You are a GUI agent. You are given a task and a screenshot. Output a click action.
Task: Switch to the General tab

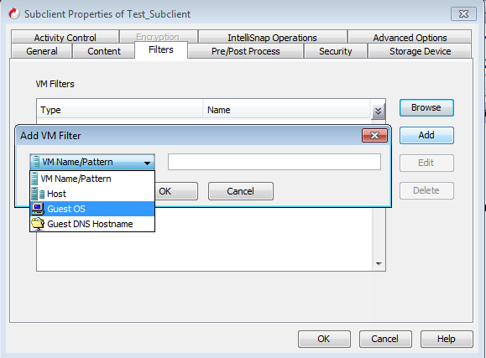pyautogui.click(x=41, y=51)
